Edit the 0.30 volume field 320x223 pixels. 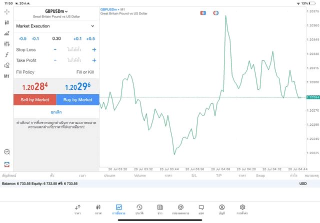(x=56, y=38)
